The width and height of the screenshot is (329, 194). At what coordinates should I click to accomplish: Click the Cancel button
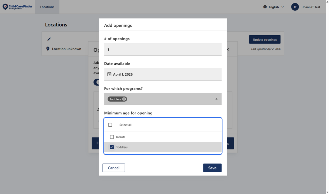pos(113,168)
